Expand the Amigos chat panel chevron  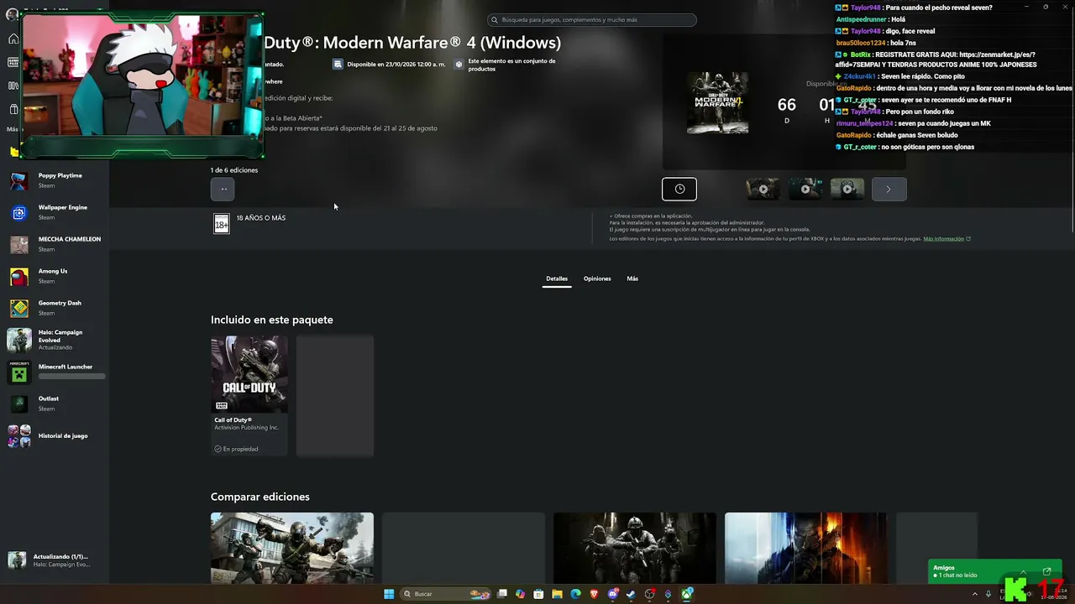click(x=1023, y=571)
